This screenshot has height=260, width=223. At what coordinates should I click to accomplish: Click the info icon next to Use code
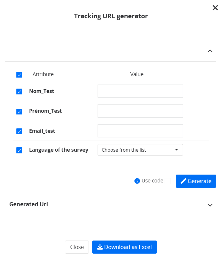[137, 181]
